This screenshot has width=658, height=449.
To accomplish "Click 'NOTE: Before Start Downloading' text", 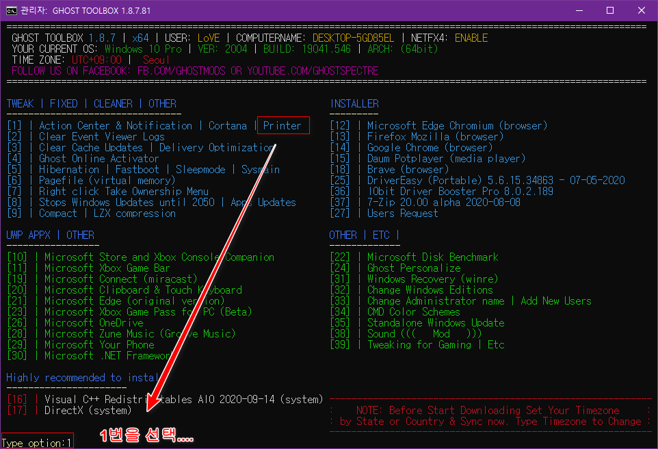I will (488, 410).
